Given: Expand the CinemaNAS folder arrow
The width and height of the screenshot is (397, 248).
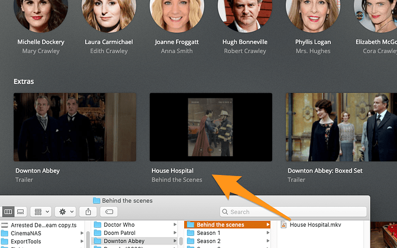Looking at the screenshot, I should pos(82,233).
